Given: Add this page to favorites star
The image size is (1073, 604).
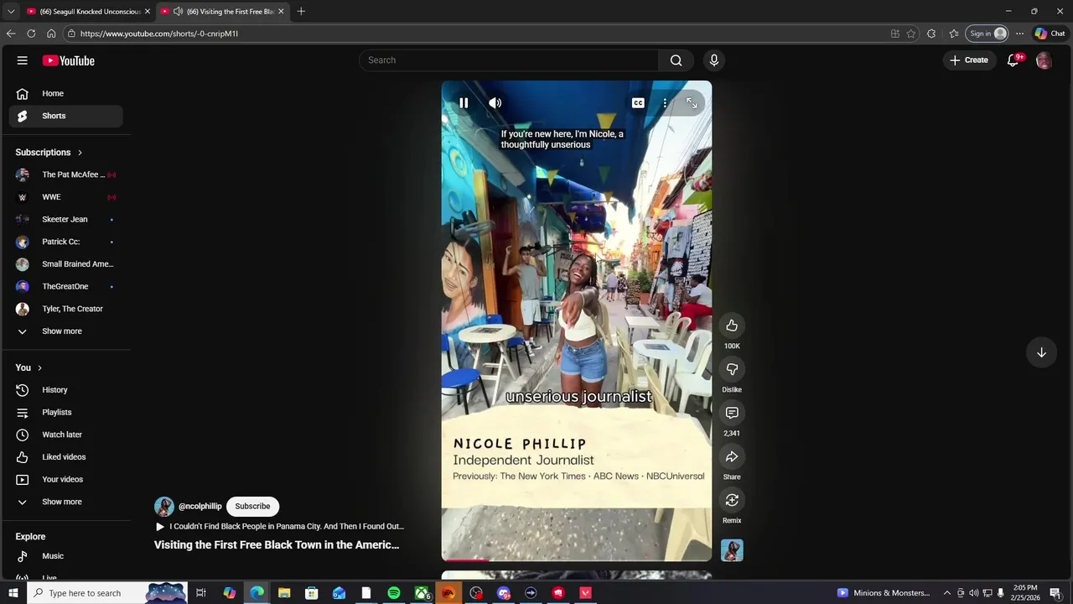Looking at the screenshot, I should [x=911, y=34].
